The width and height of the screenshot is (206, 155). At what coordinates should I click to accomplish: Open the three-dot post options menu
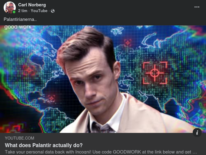pyautogui.click(x=197, y=7)
